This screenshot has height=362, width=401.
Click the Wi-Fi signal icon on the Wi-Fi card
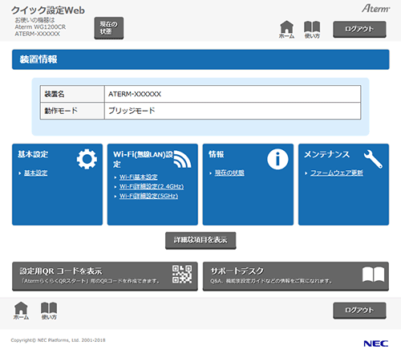pyautogui.click(x=182, y=159)
